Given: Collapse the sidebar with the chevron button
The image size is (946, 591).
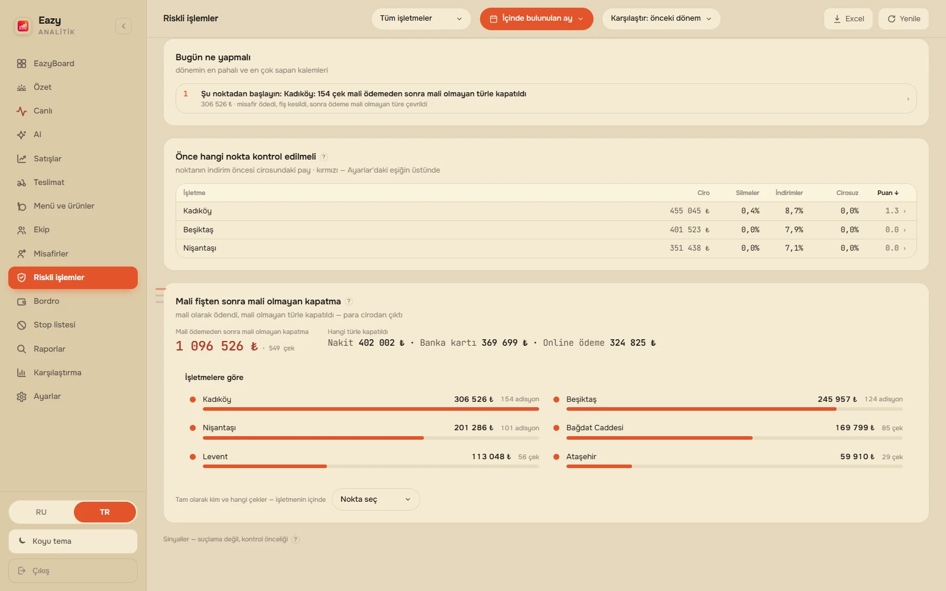Looking at the screenshot, I should click(124, 26).
